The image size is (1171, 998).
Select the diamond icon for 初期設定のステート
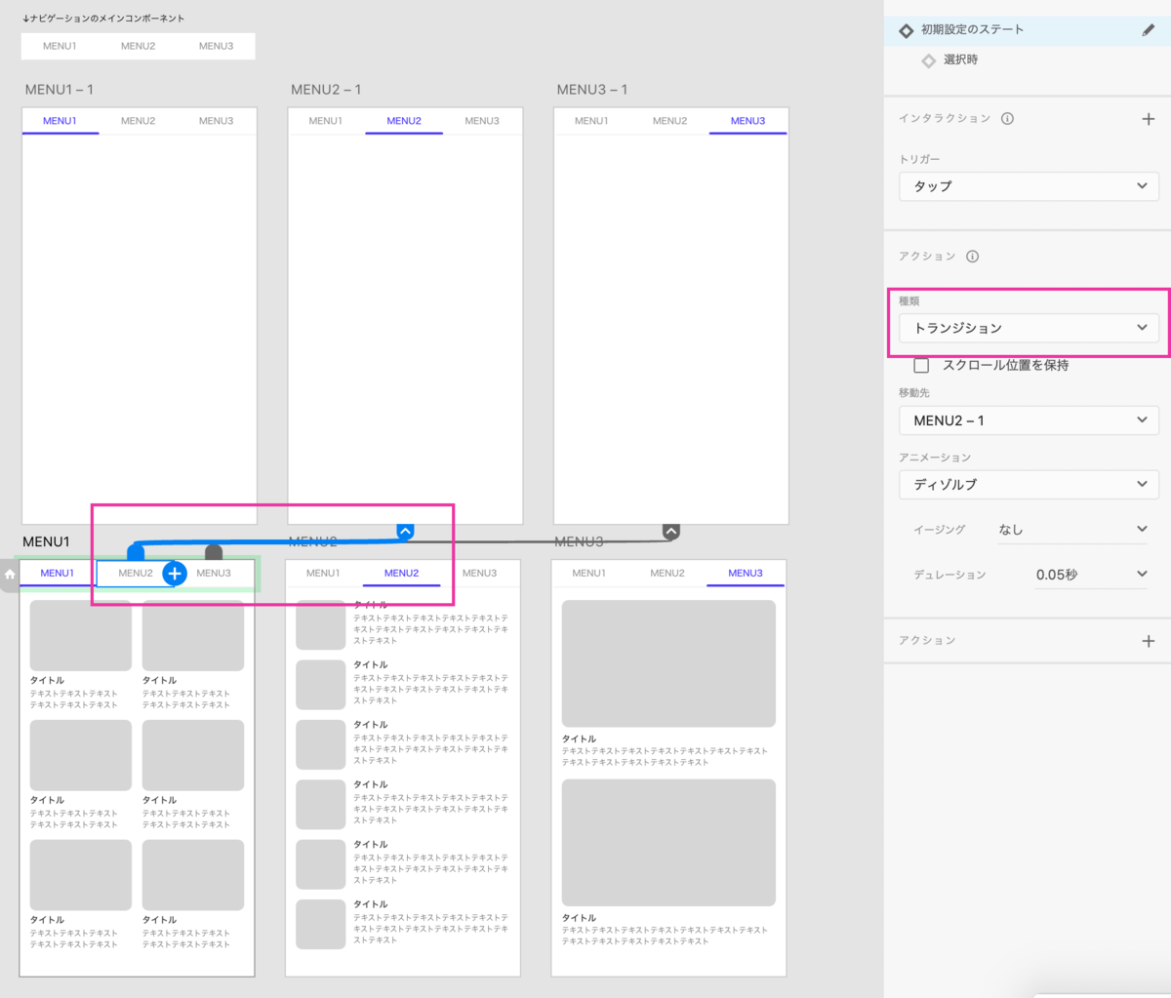(906, 31)
